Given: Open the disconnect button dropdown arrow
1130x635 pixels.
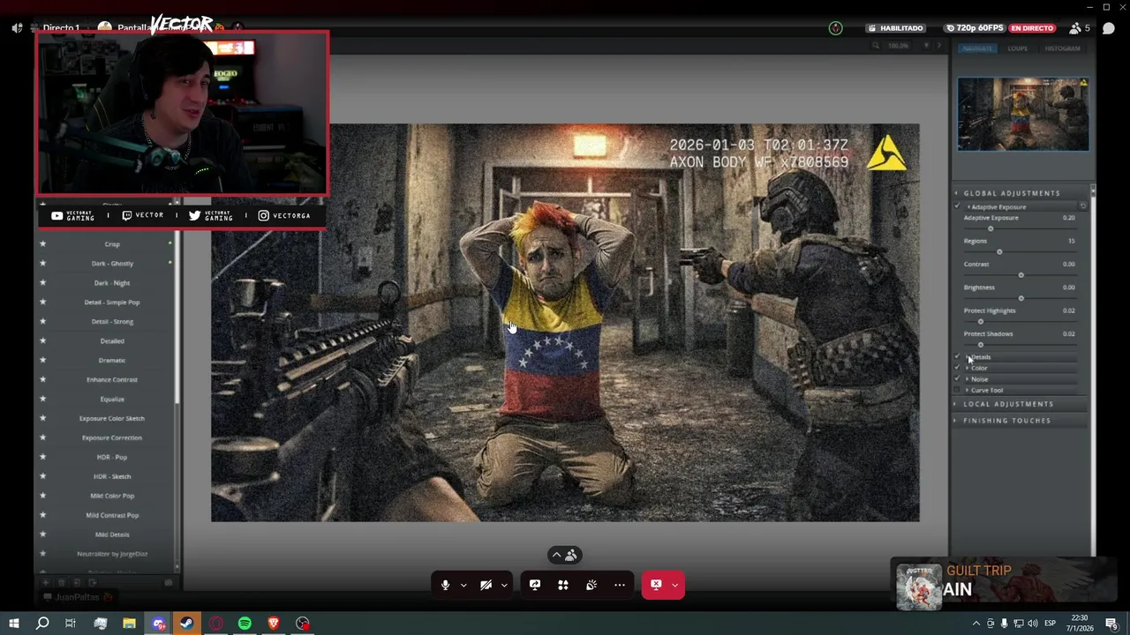Looking at the screenshot, I should click(675, 585).
